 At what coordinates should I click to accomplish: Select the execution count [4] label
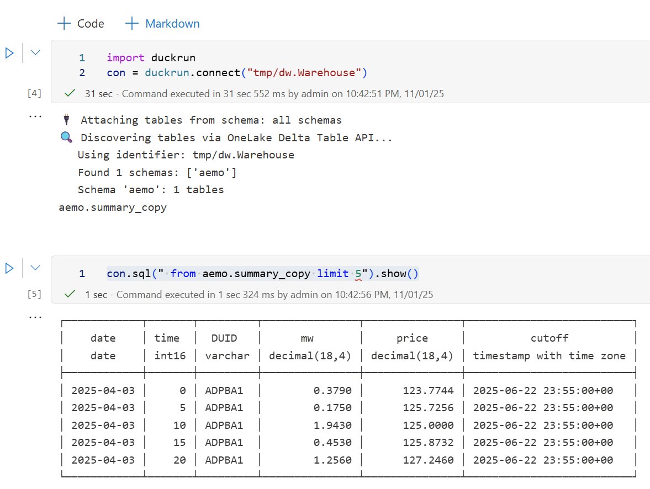pos(34,93)
